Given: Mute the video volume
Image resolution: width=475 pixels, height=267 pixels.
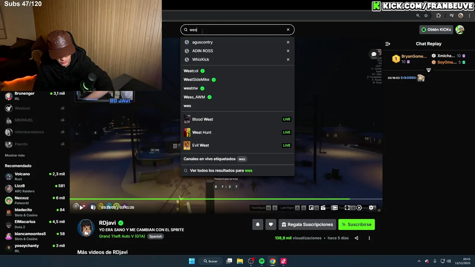Looking at the screenshot, I should [93, 208].
